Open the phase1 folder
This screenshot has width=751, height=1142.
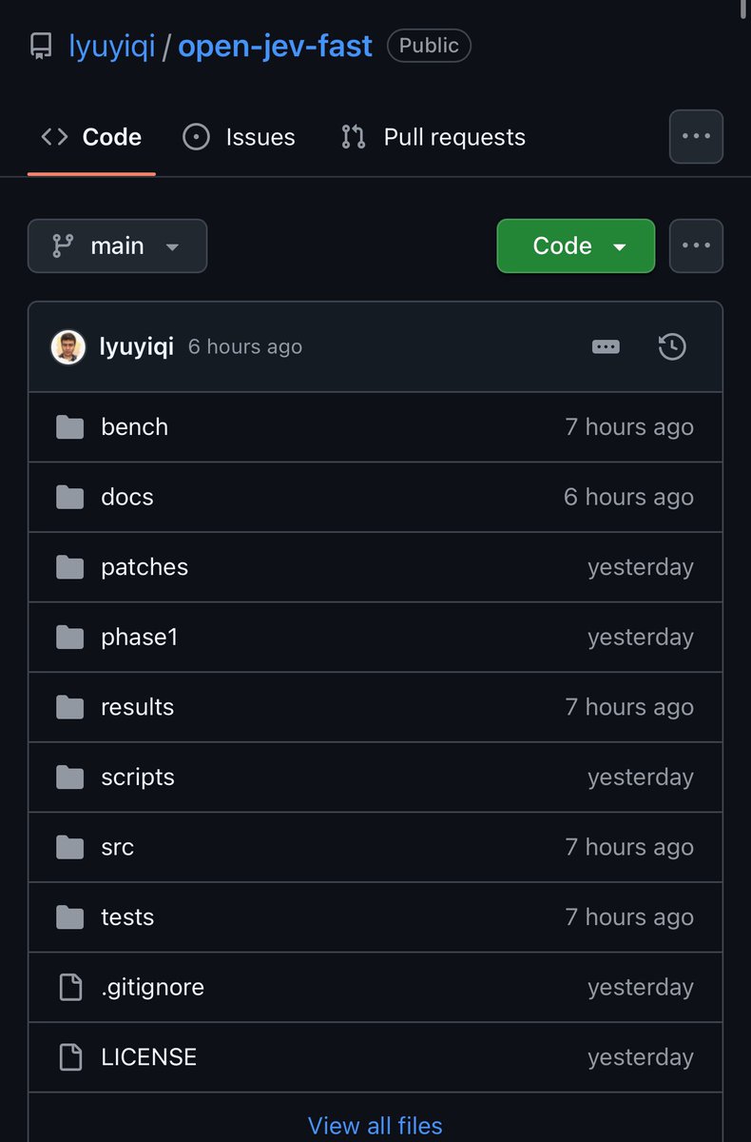(139, 637)
